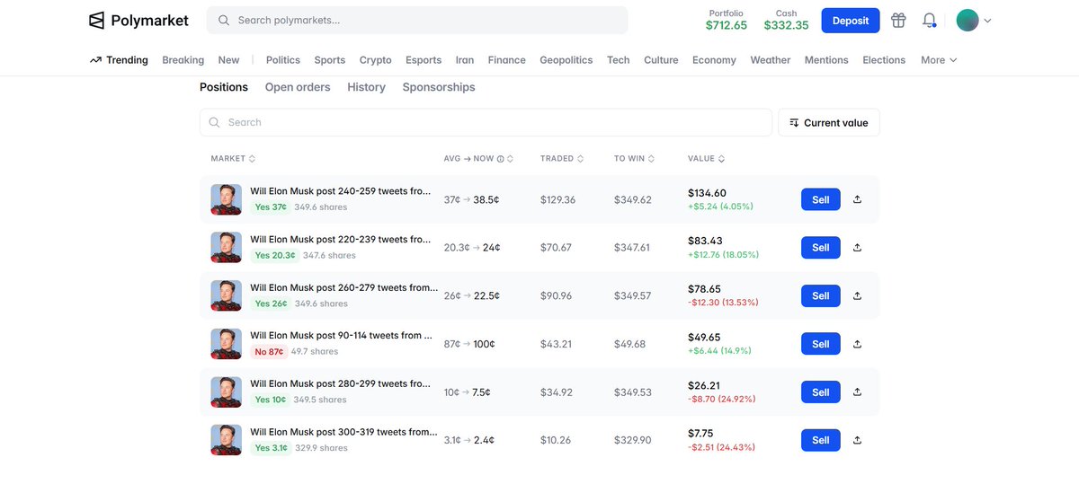The image size is (1079, 484).
Task: Go to the New category
Action: tap(228, 60)
